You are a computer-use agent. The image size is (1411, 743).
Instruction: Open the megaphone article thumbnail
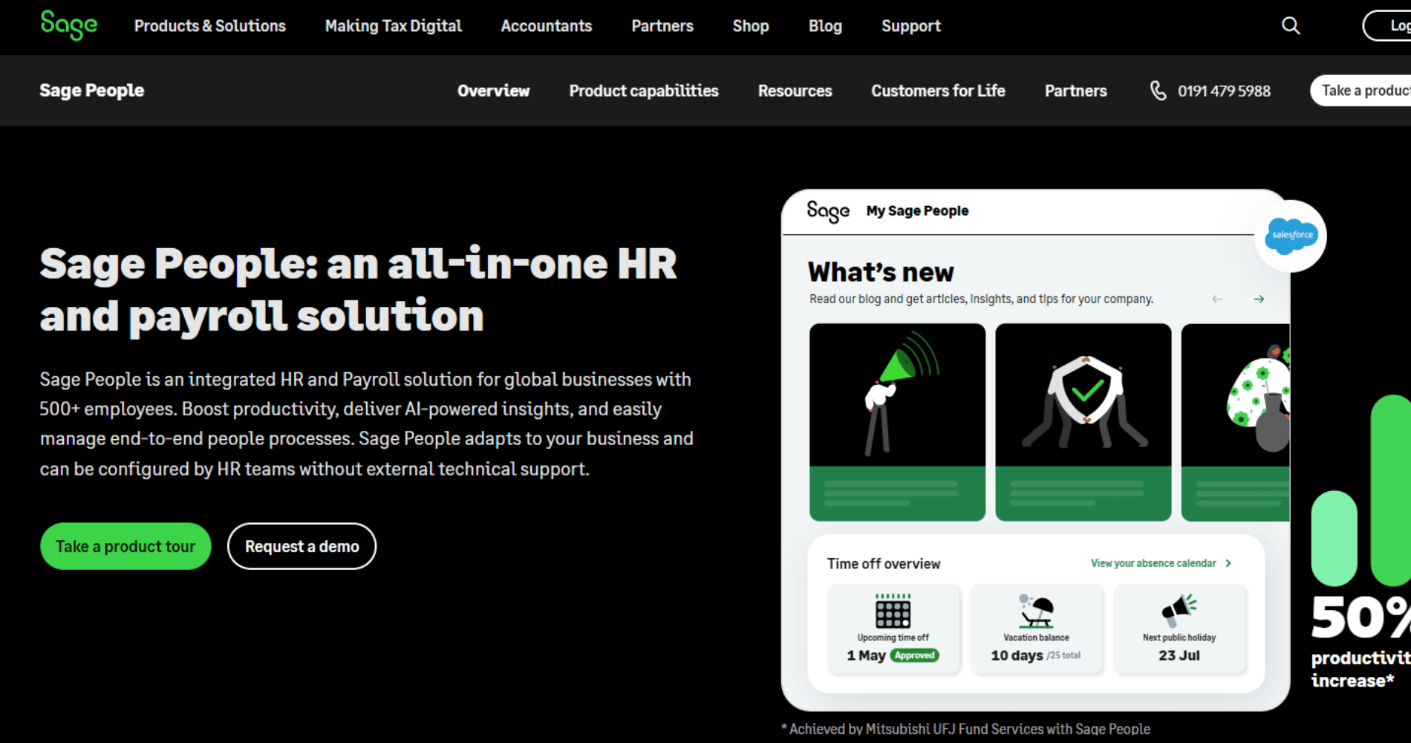[x=897, y=422]
